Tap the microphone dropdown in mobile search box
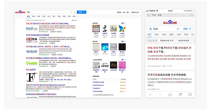The width and height of the screenshot is (207, 109). click(178, 29)
